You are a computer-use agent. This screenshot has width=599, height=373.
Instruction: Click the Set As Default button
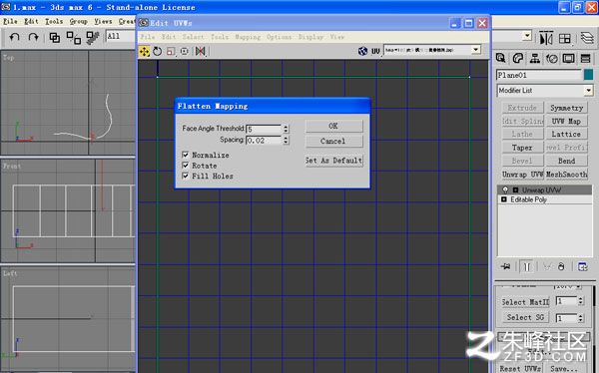(333, 161)
